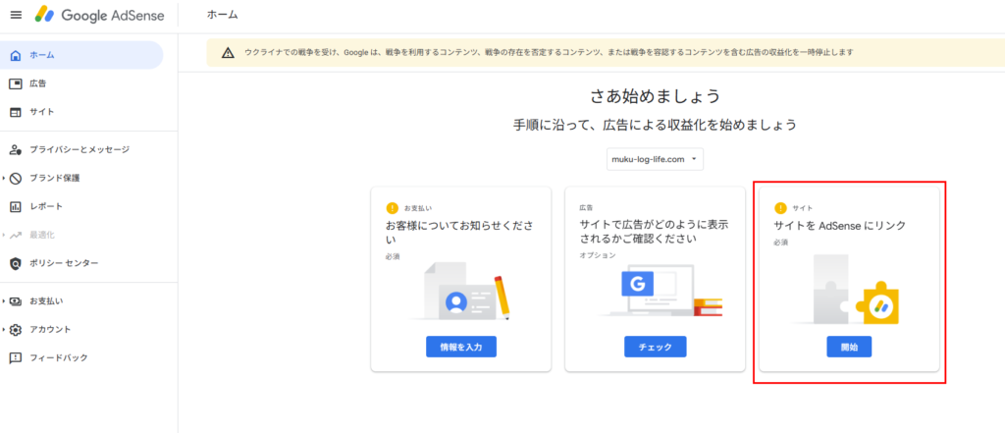Expand the Brand safety (ブランド保護) section
Viewport: 1005px width, 433px height.
(x=4, y=178)
